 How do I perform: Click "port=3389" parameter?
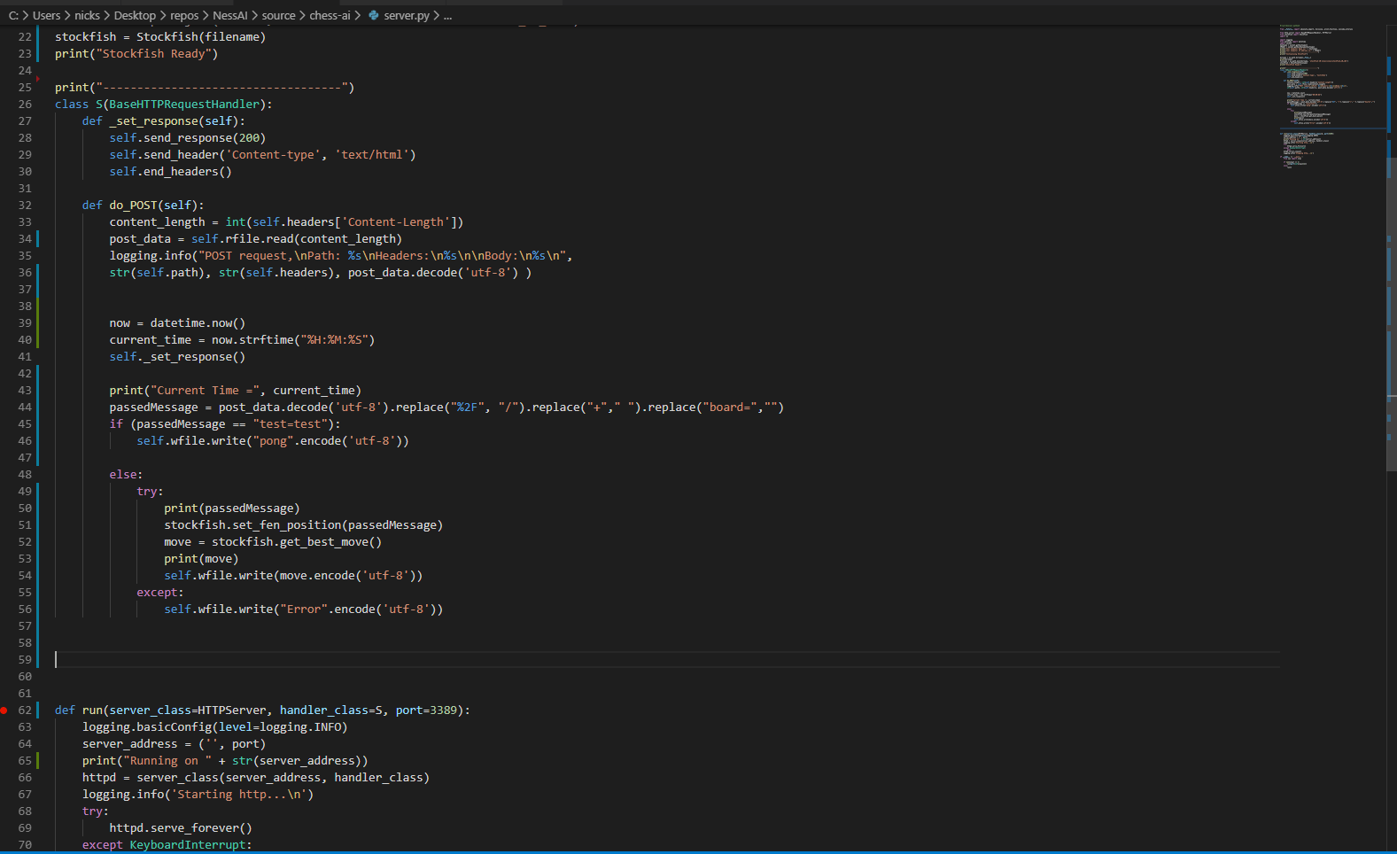tap(426, 710)
